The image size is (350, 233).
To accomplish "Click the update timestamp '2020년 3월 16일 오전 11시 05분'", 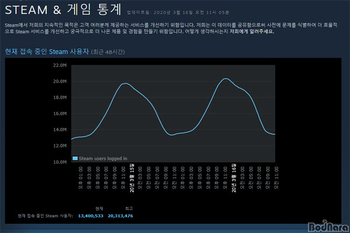I will coord(191,12).
